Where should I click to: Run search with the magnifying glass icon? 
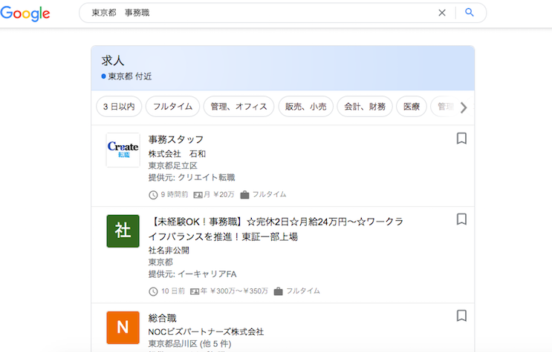[470, 13]
